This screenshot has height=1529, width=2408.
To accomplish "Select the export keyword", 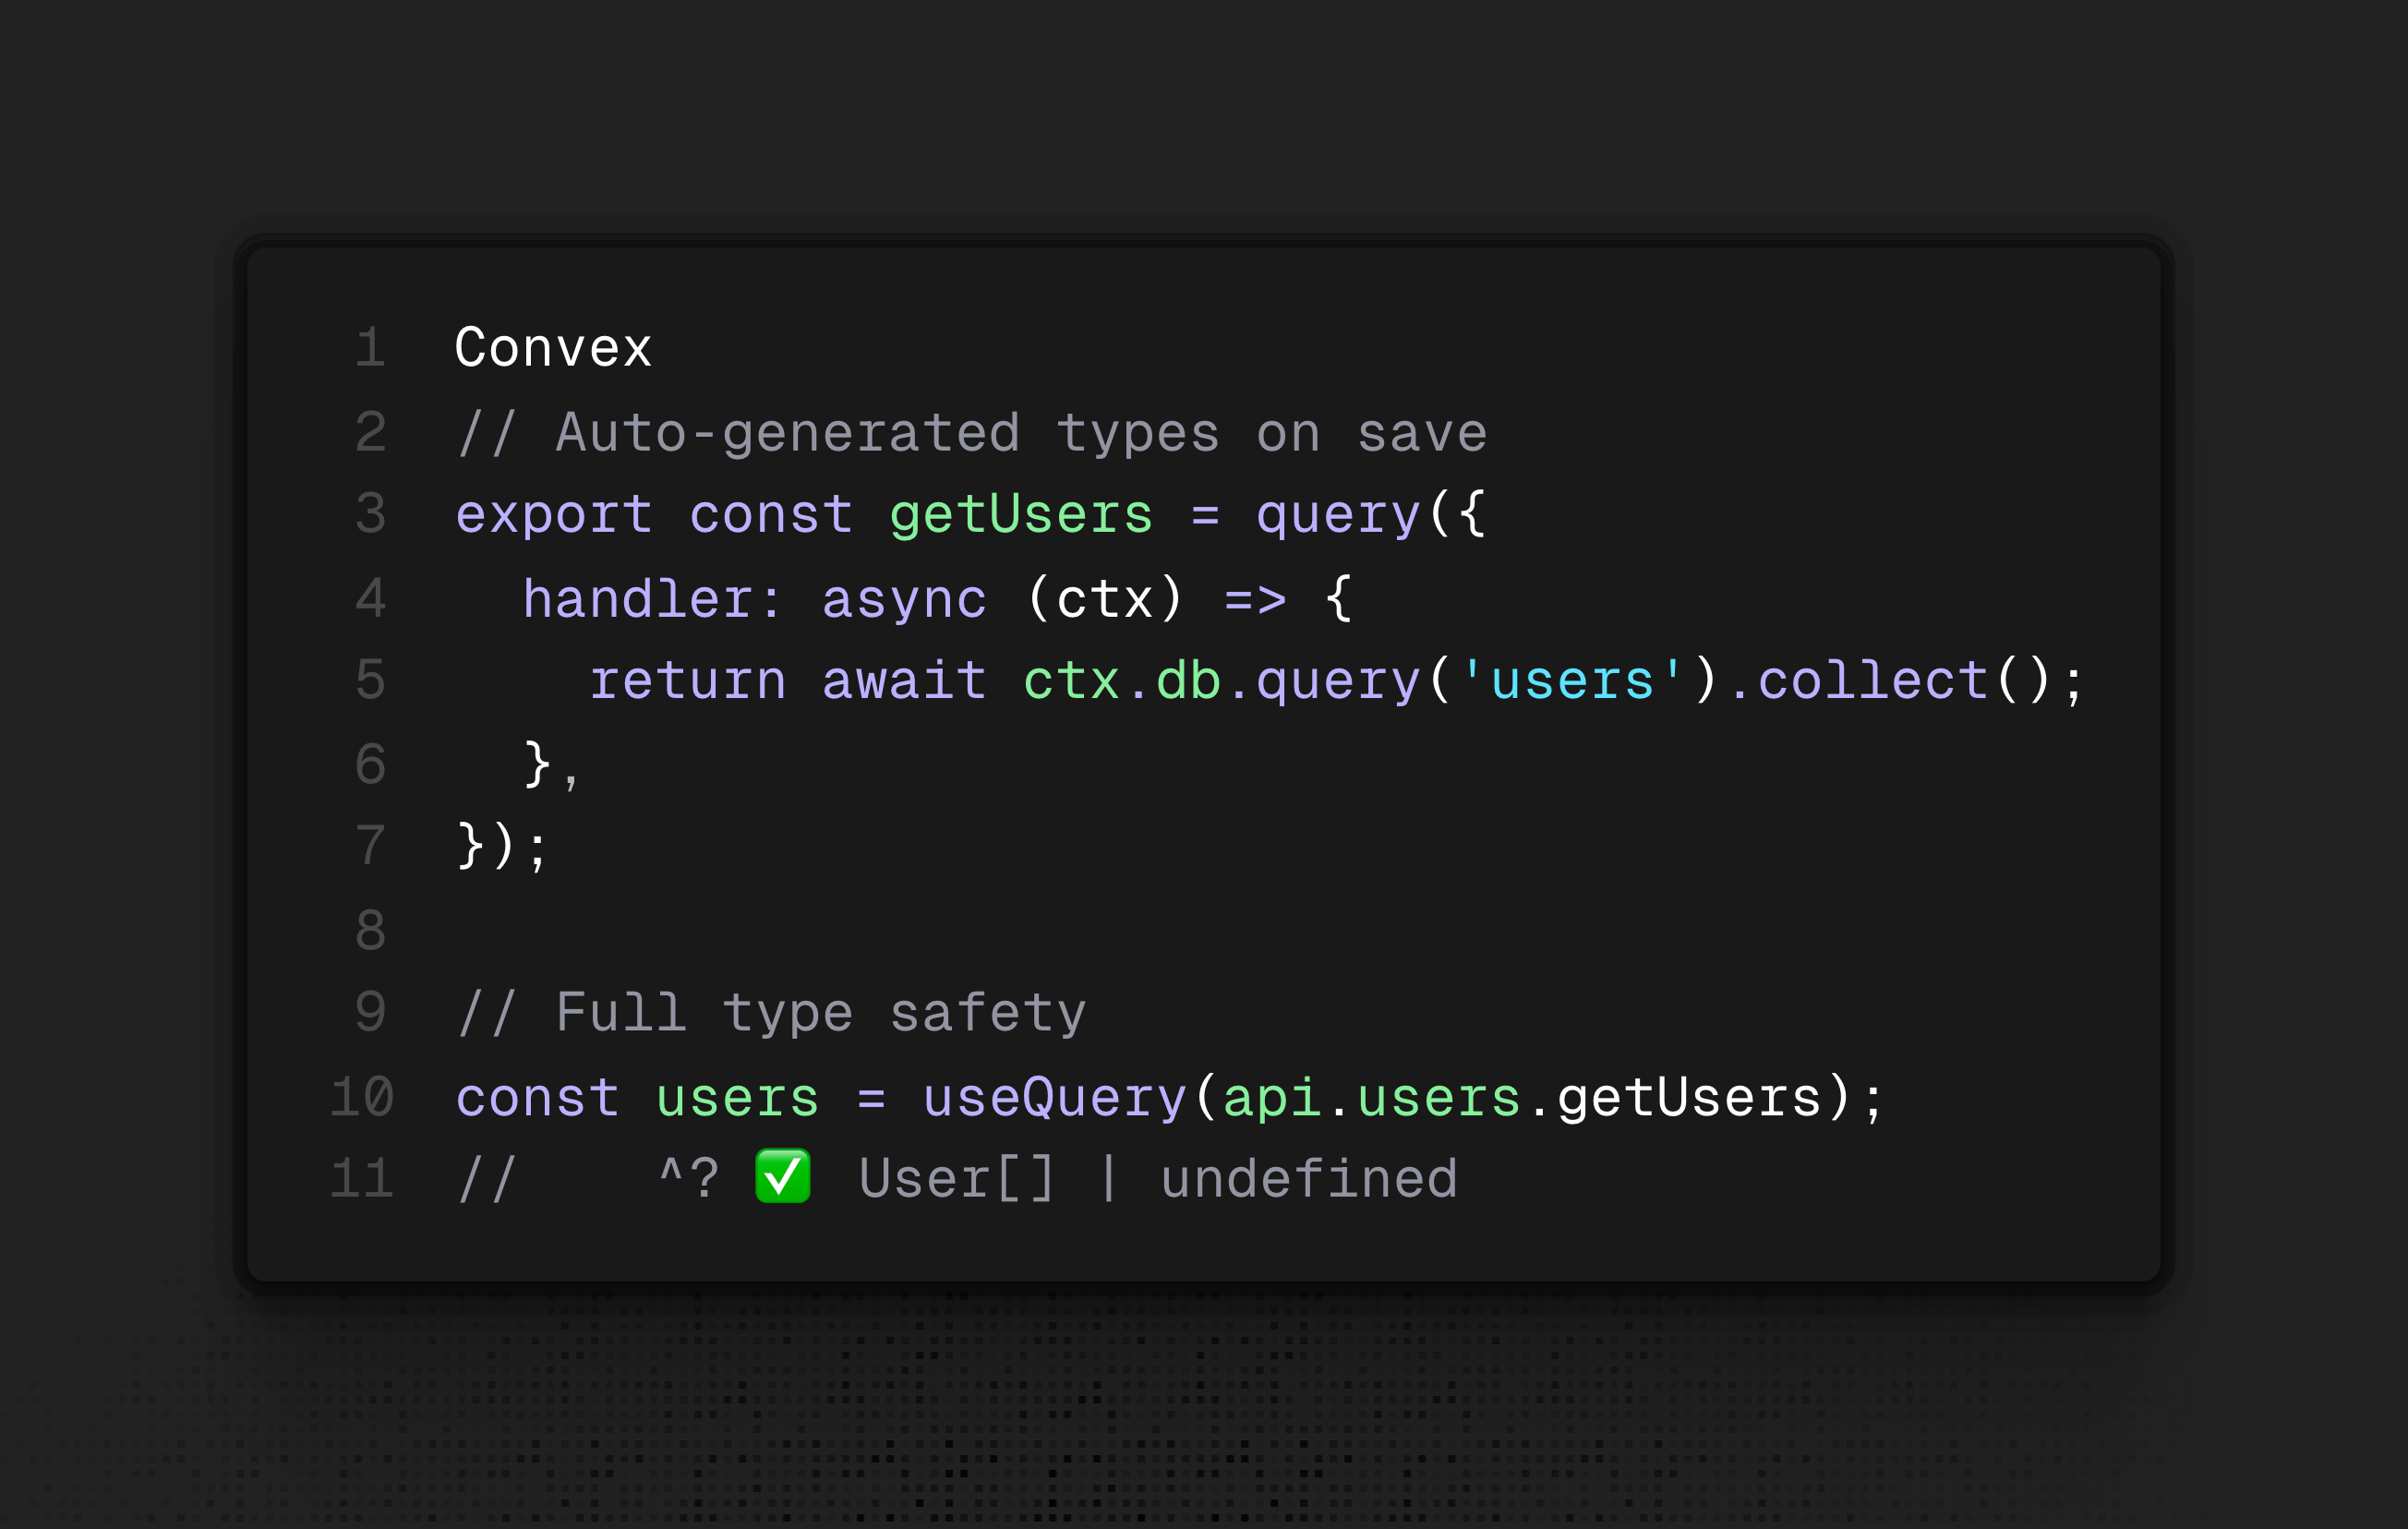I will [554, 517].
